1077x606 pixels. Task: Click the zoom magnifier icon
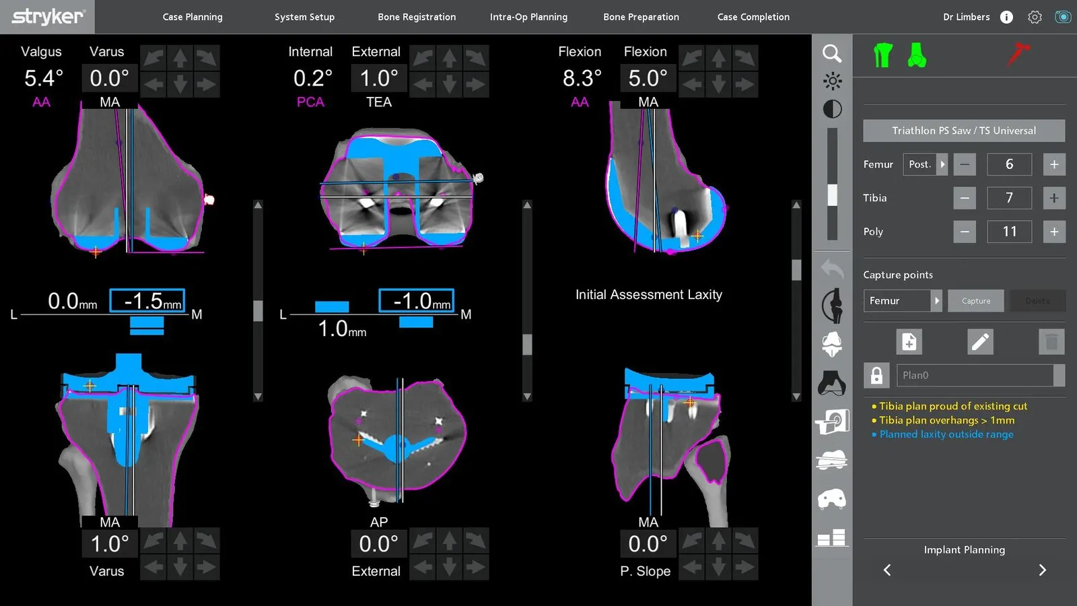(832, 53)
